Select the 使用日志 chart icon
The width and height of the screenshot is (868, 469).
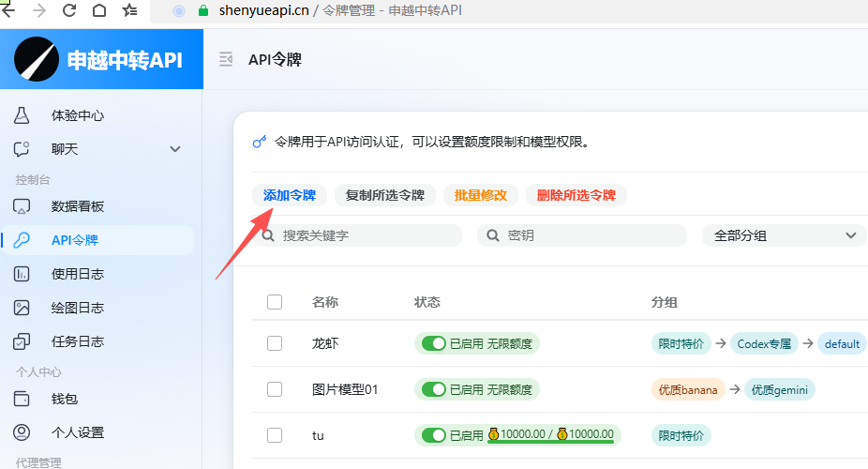tap(22, 274)
